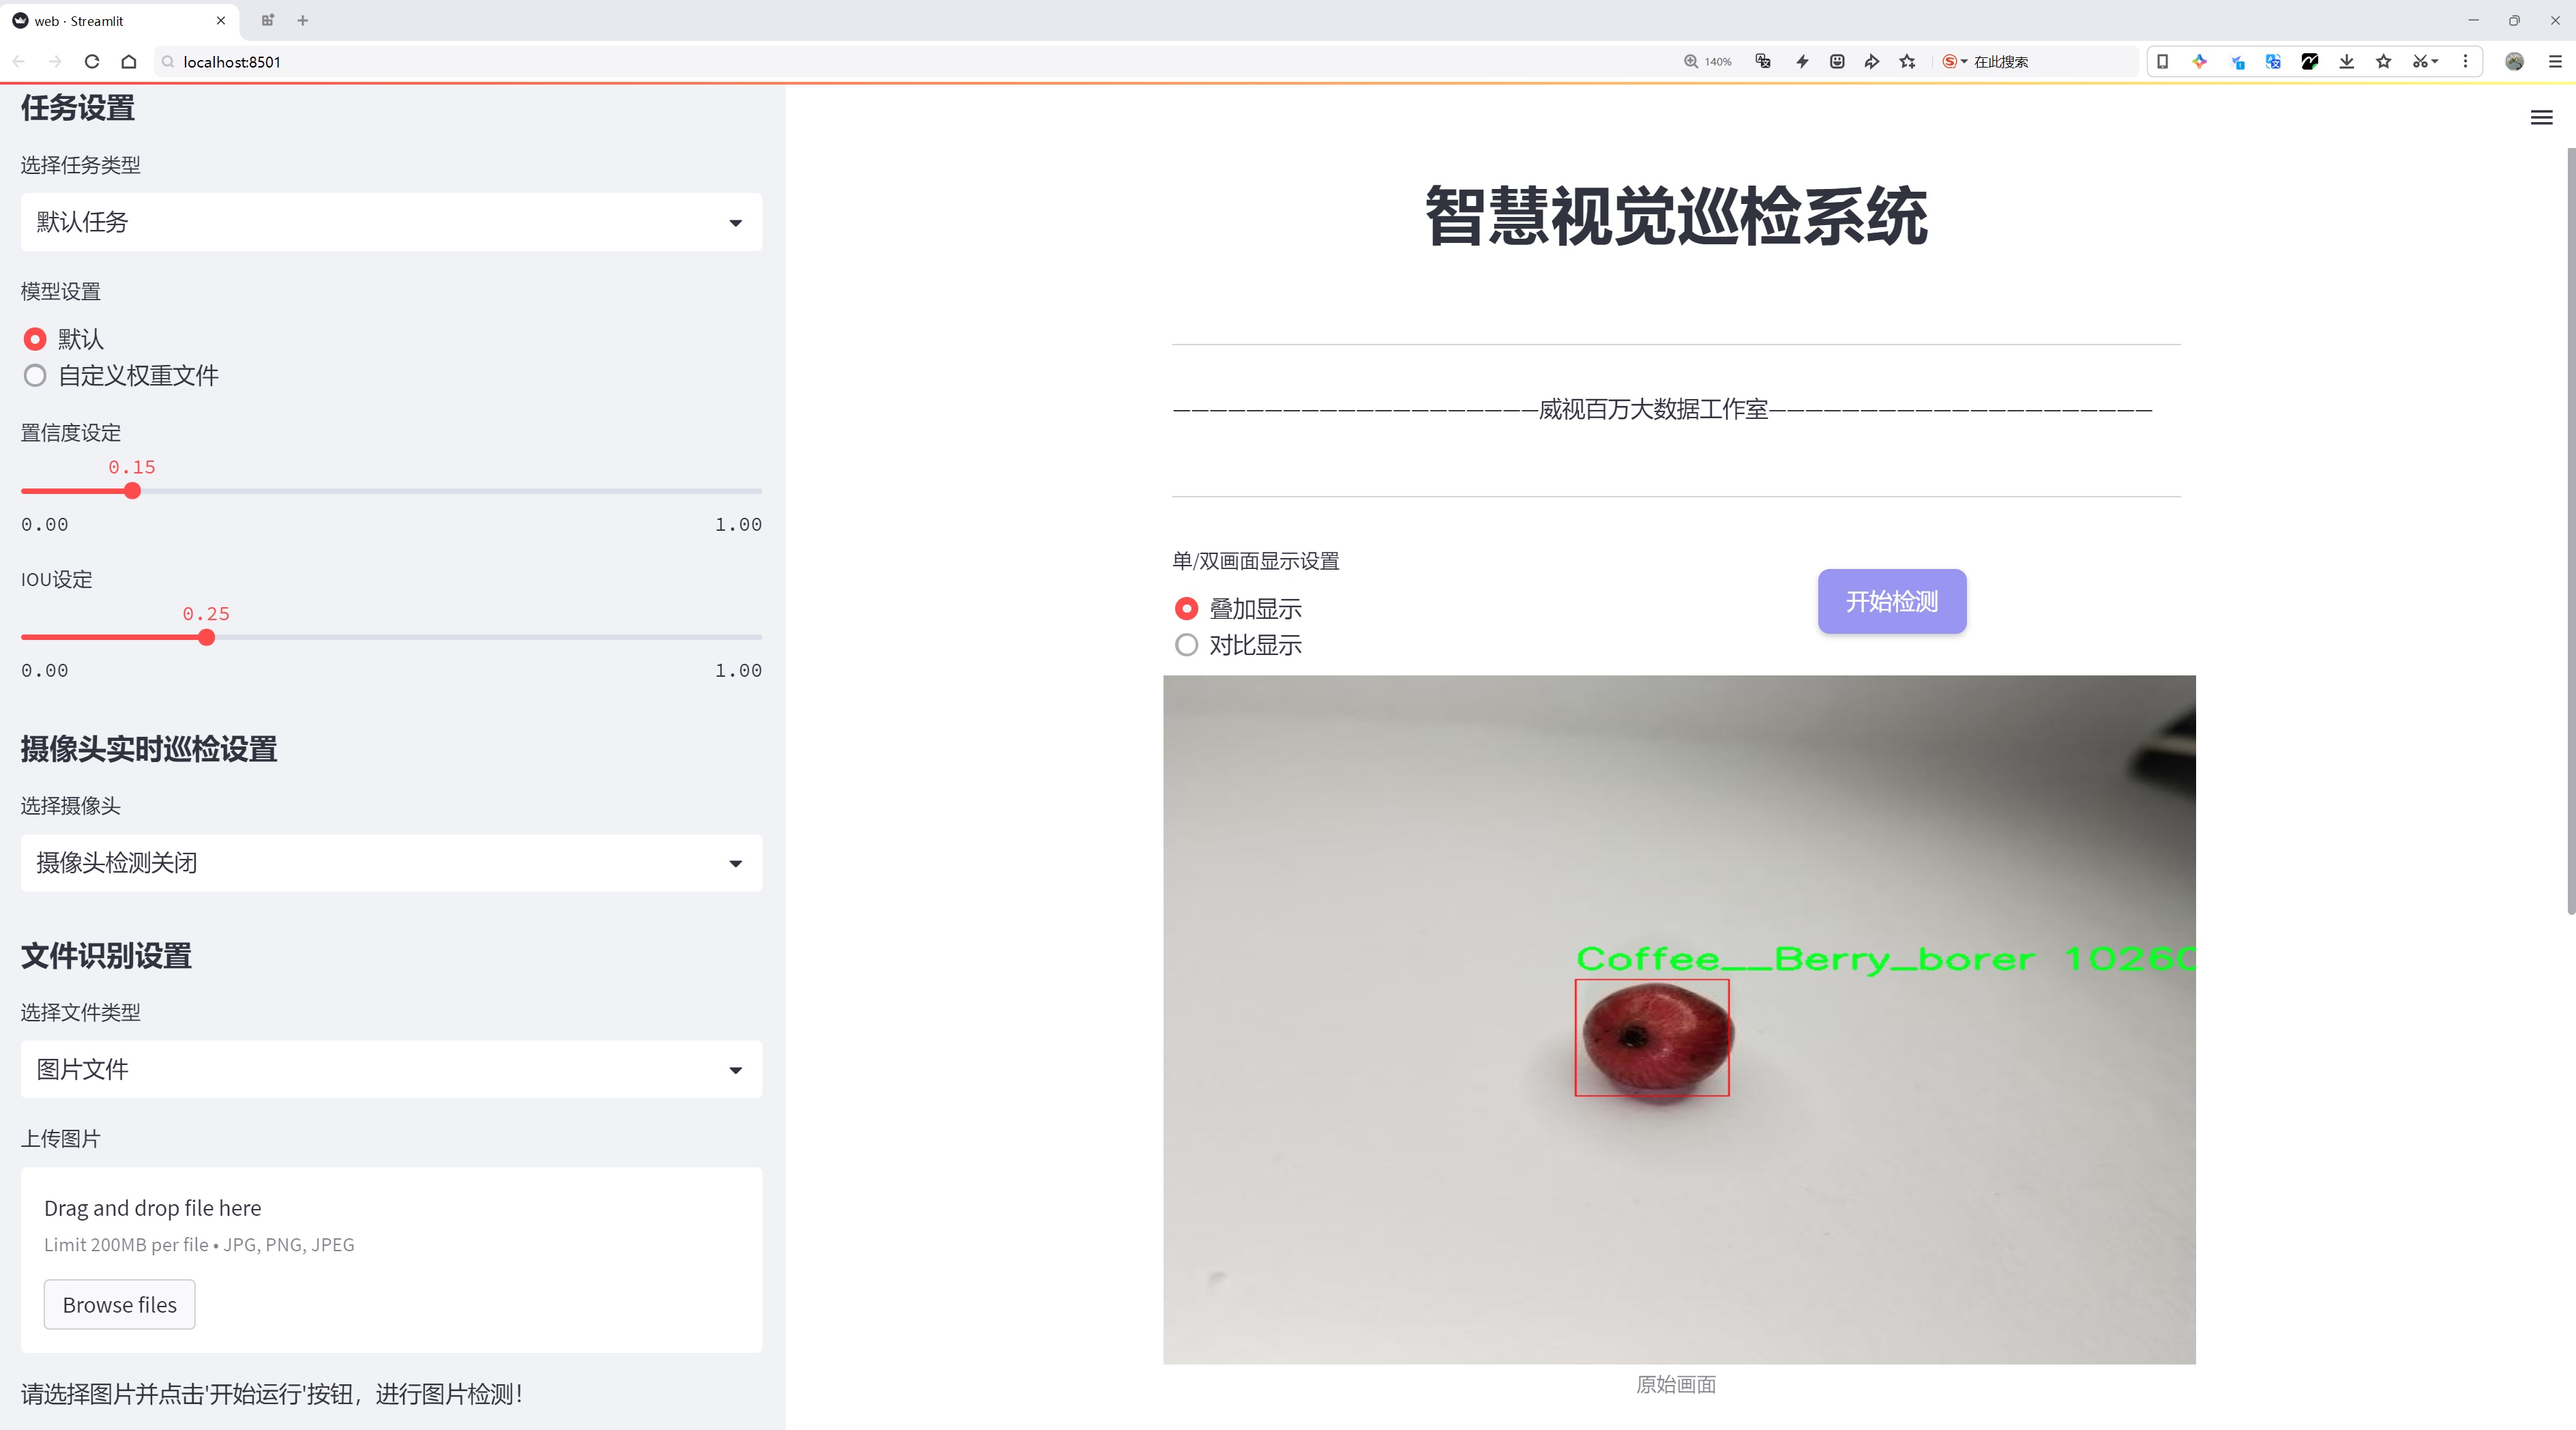Click the 上传图片 label
This screenshot has width=2576, height=1430.
click(61, 1138)
